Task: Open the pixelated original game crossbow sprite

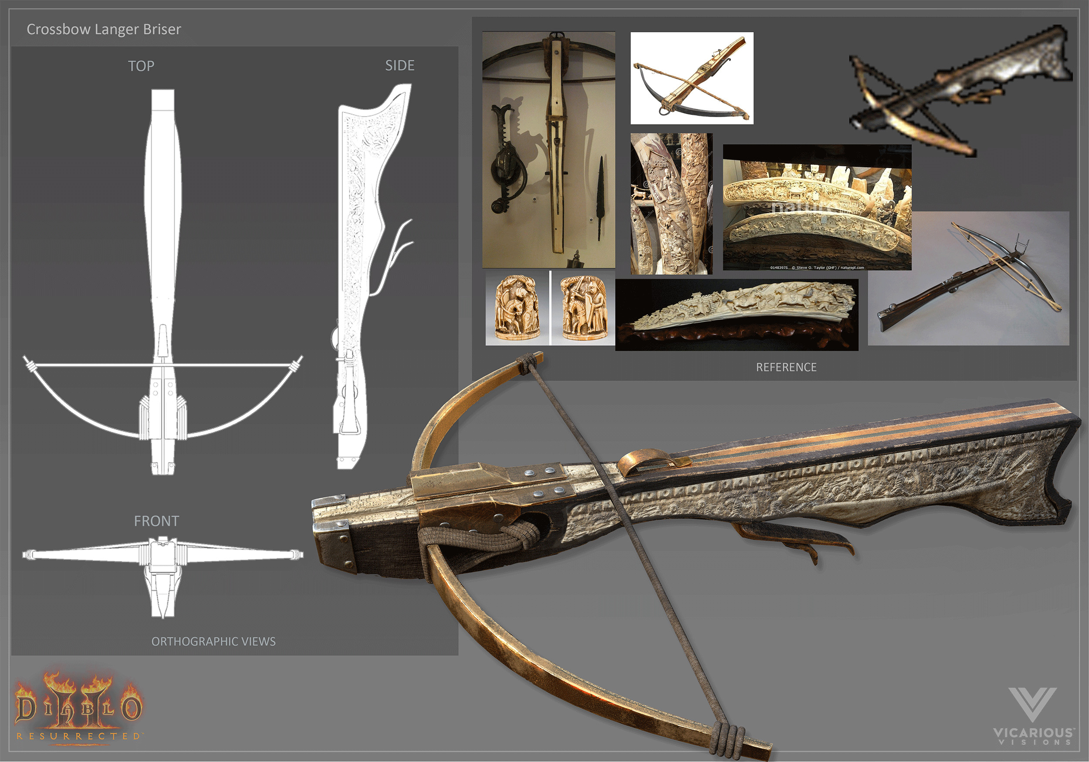Action: coord(960,91)
